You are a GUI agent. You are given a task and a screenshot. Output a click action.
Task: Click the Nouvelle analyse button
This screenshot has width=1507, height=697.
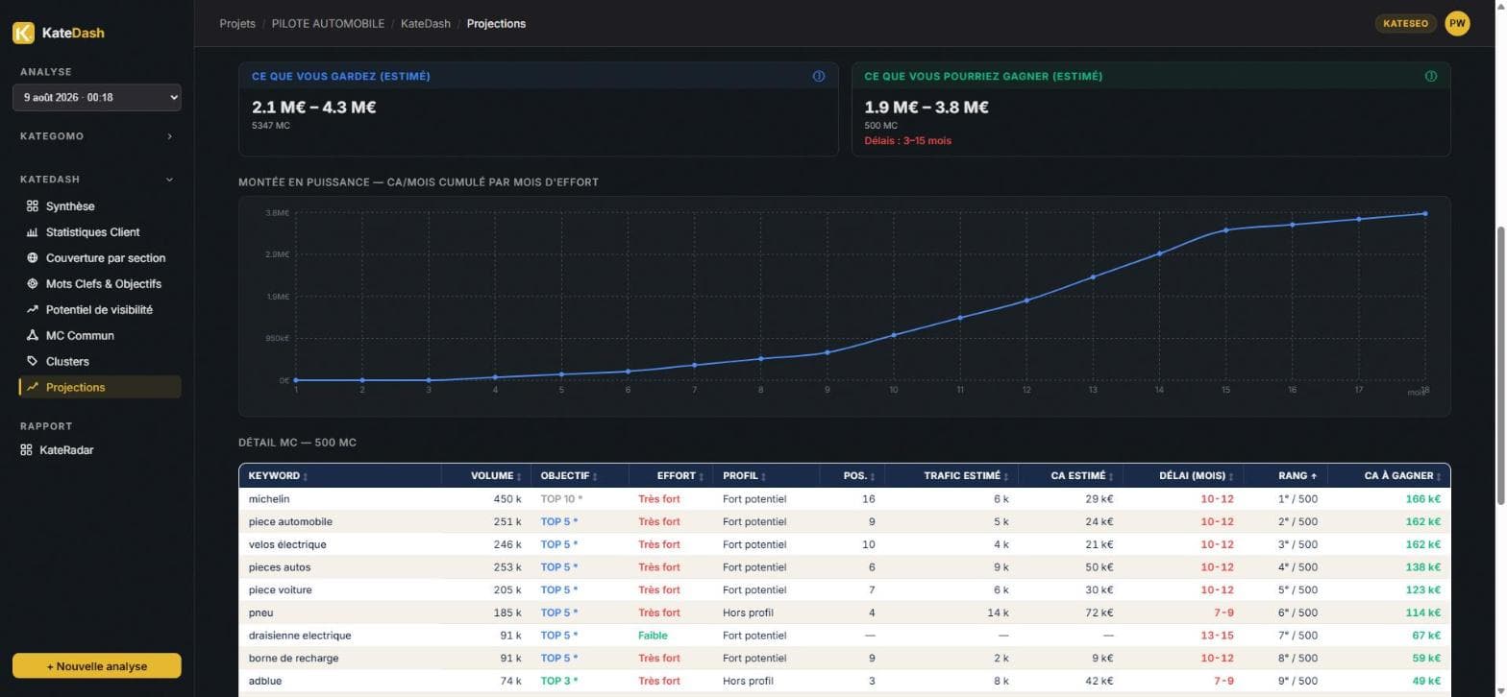(x=96, y=666)
